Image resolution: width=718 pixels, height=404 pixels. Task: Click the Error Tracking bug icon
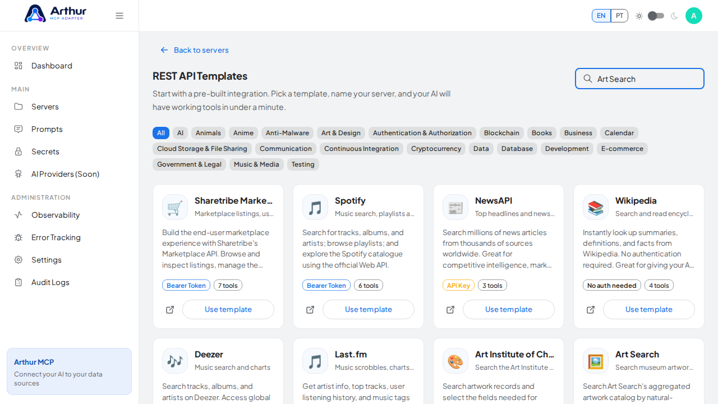19,237
